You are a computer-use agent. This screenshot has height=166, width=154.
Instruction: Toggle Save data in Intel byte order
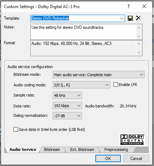click(16, 130)
